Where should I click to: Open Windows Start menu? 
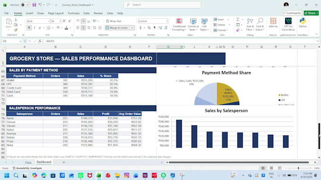(7, 175)
